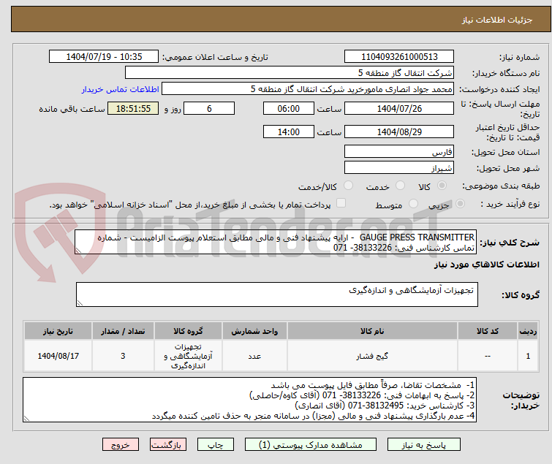The image size is (552, 464).
Task: Click the 'واحد شمارش' column header
Action: pyautogui.click(x=254, y=332)
